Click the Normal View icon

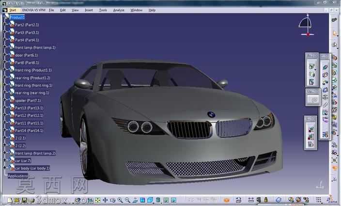click(x=135, y=200)
